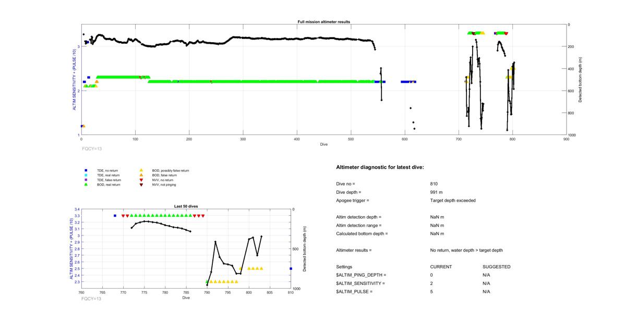
Task: Click the 'FQCY=13' label under Full mission plot
Action: 92,148
